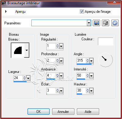This screenshot has width=122, height=119.
Task: Click the Biseau bevel shape preview
Action: point(18,50)
